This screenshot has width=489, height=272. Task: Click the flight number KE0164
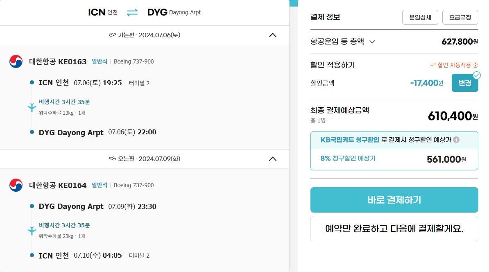(72, 185)
